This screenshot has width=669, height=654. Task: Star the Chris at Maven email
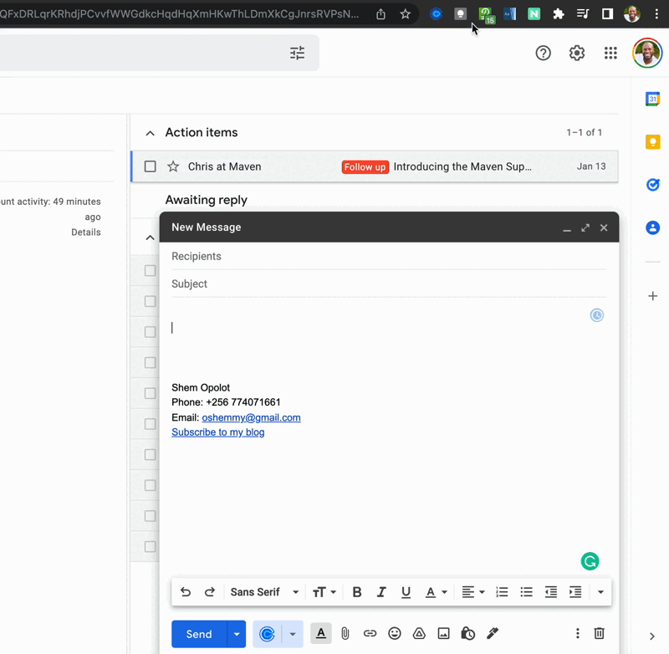coord(173,166)
